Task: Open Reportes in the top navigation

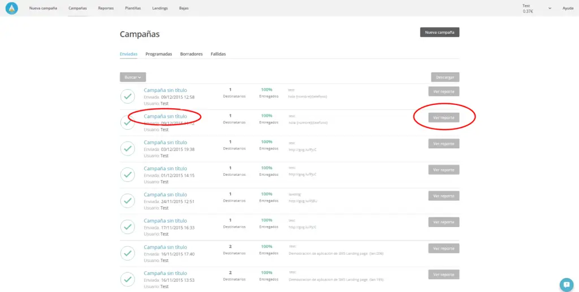Action: coord(106,8)
